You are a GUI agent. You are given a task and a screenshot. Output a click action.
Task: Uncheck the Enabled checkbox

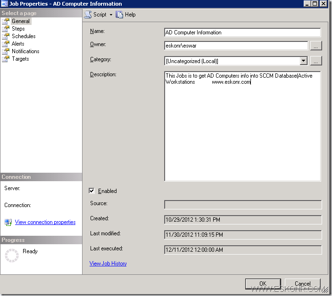tap(92, 191)
